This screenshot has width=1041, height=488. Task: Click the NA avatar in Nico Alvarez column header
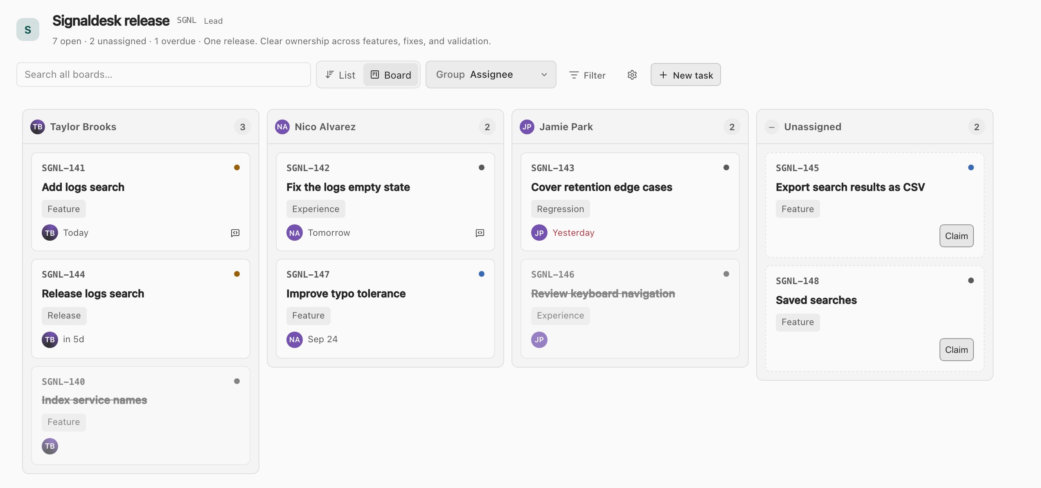click(x=282, y=127)
